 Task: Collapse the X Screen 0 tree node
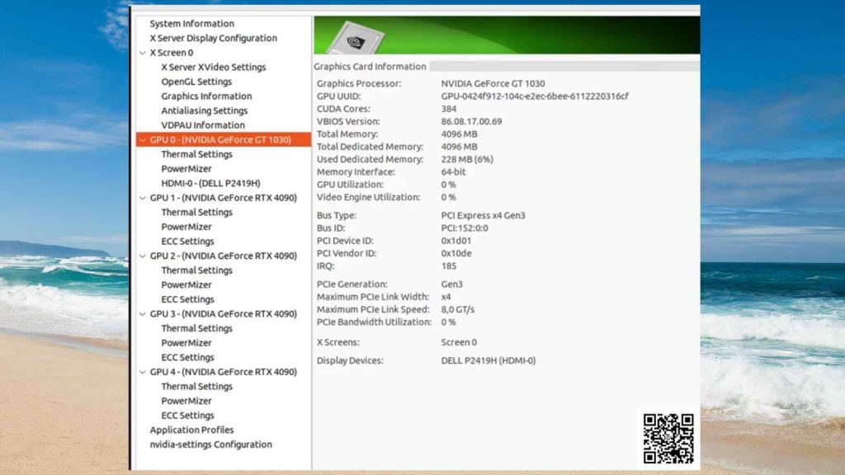(x=142, y=53)
